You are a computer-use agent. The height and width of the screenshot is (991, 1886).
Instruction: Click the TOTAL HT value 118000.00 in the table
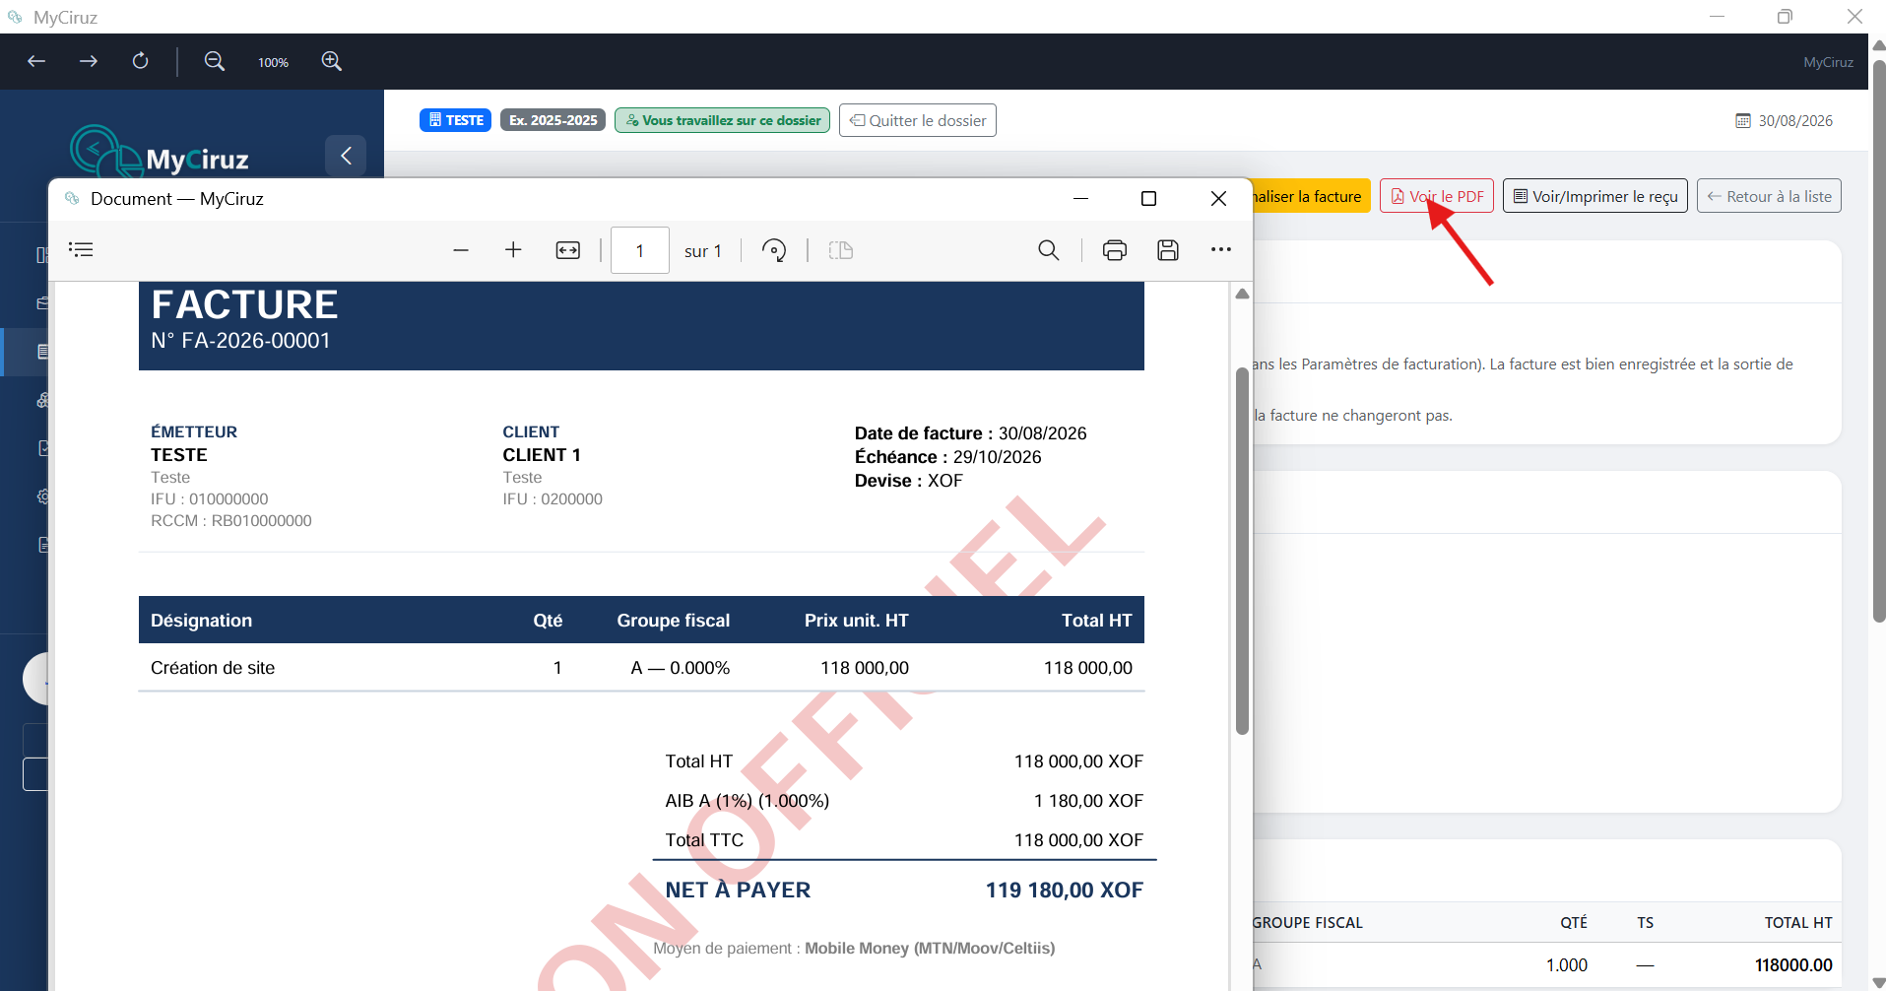pos(1793,965)
